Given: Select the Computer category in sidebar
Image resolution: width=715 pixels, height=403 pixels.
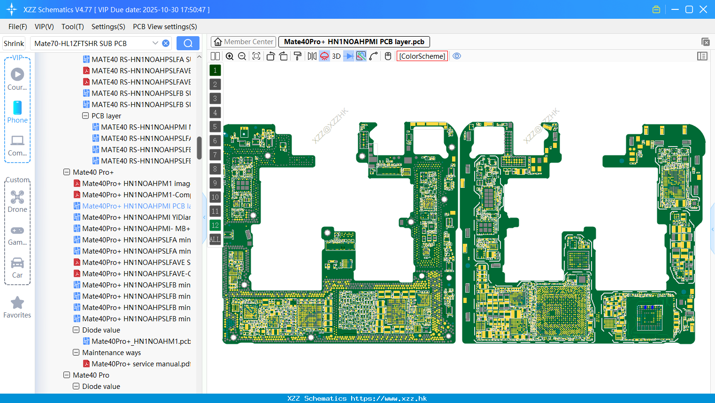Looking at the screenshot, I should click(17, 145).
